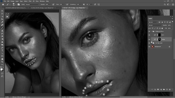Open layer Opacity dropdown in Layers panel
This screenshot has width=175, height=98.
pyautogui.click(x=172, y=25)
